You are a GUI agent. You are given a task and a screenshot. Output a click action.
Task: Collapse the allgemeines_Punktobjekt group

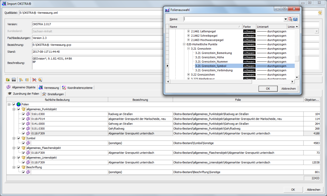pyautogui.click(x=14, y=109)
